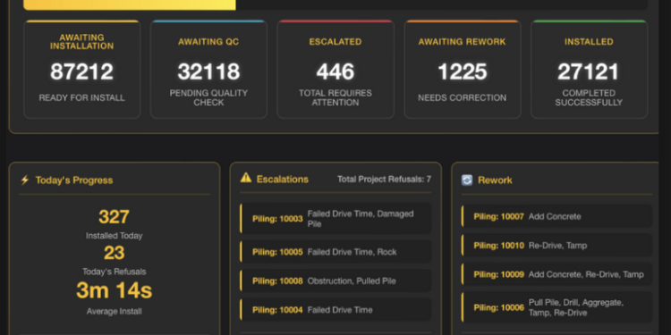Click the Average Install label

click(x=114, y=312)
